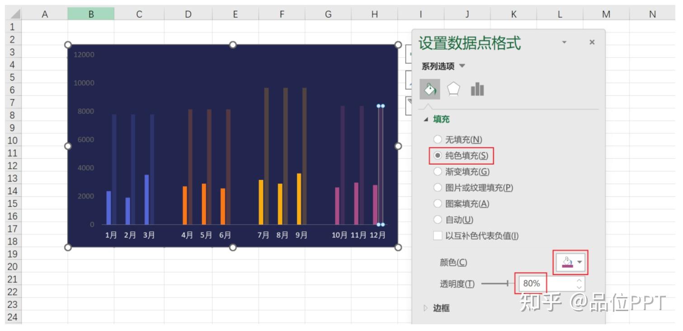Open the color dropdown arrow beside 颜色

click(x=580, y=262)
